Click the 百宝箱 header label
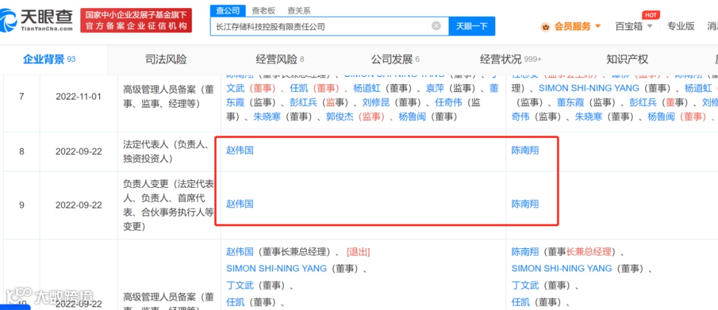 tap(629, 27)
